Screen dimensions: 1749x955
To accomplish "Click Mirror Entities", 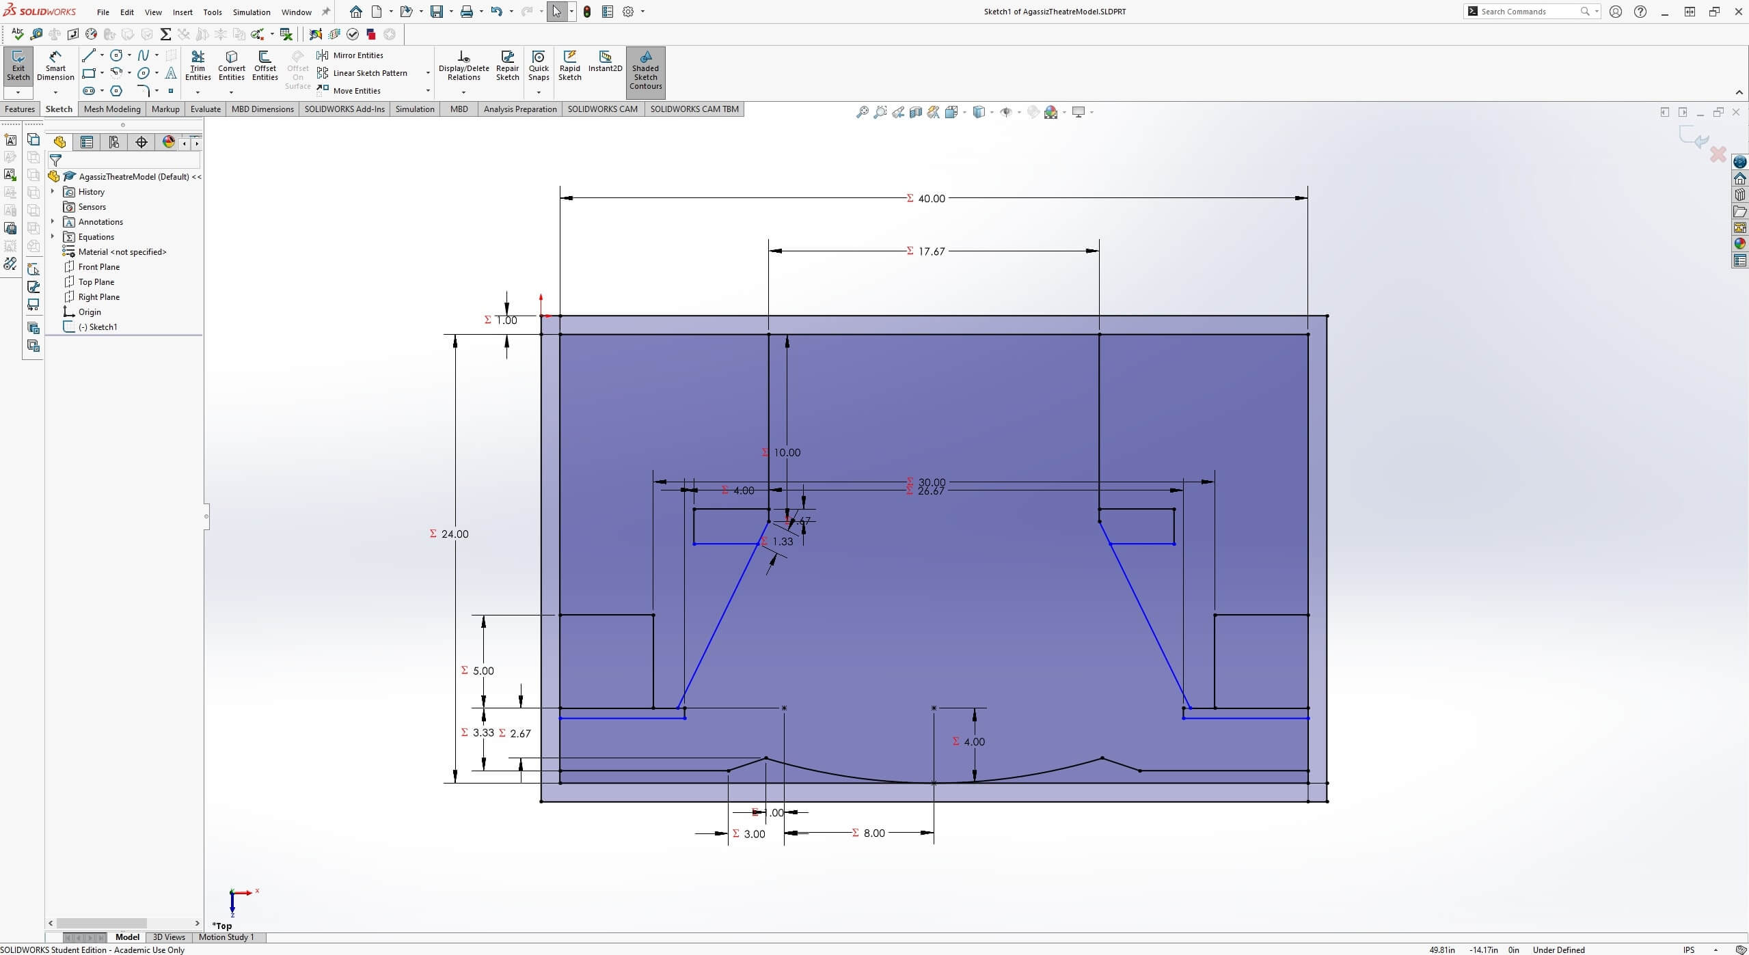I will [350, 55].
